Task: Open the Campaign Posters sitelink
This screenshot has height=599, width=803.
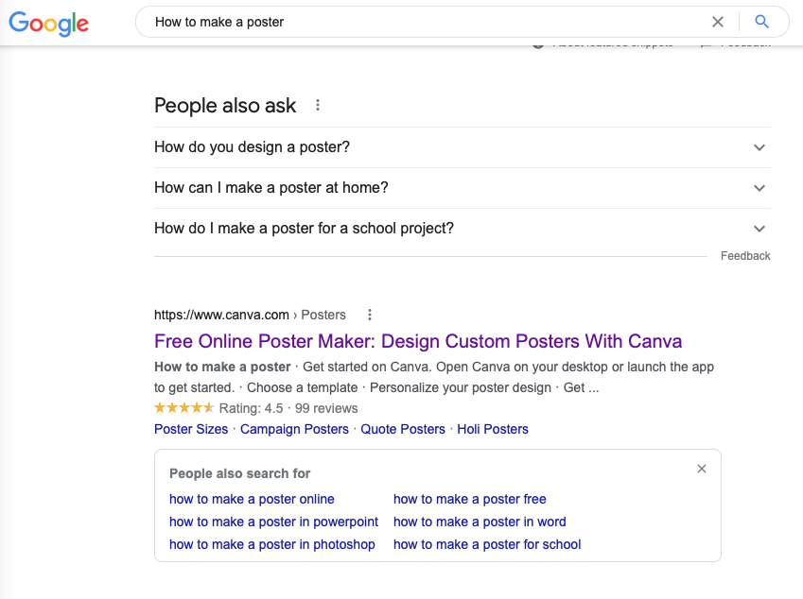Action: pos(294,429)
